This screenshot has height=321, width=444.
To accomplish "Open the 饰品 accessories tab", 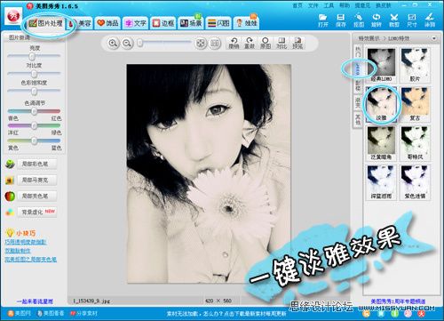I will (107, 23).
